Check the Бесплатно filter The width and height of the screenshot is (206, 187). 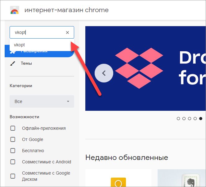point(13,151)
